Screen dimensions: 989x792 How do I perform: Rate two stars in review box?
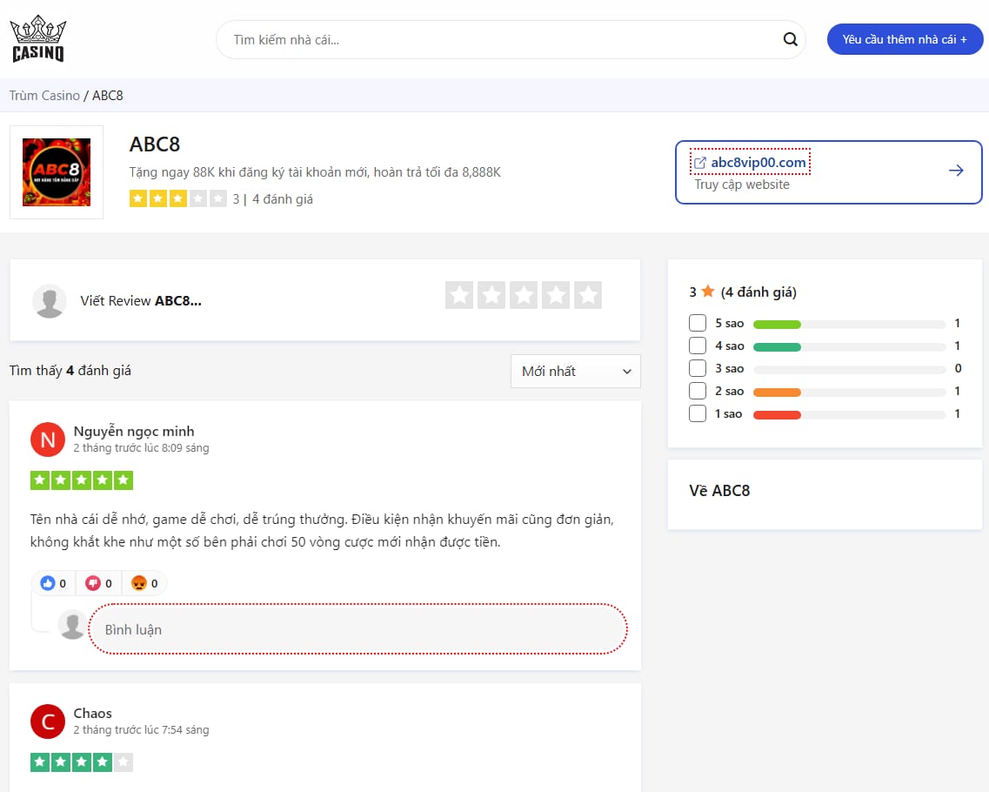(x=491, y=295)
